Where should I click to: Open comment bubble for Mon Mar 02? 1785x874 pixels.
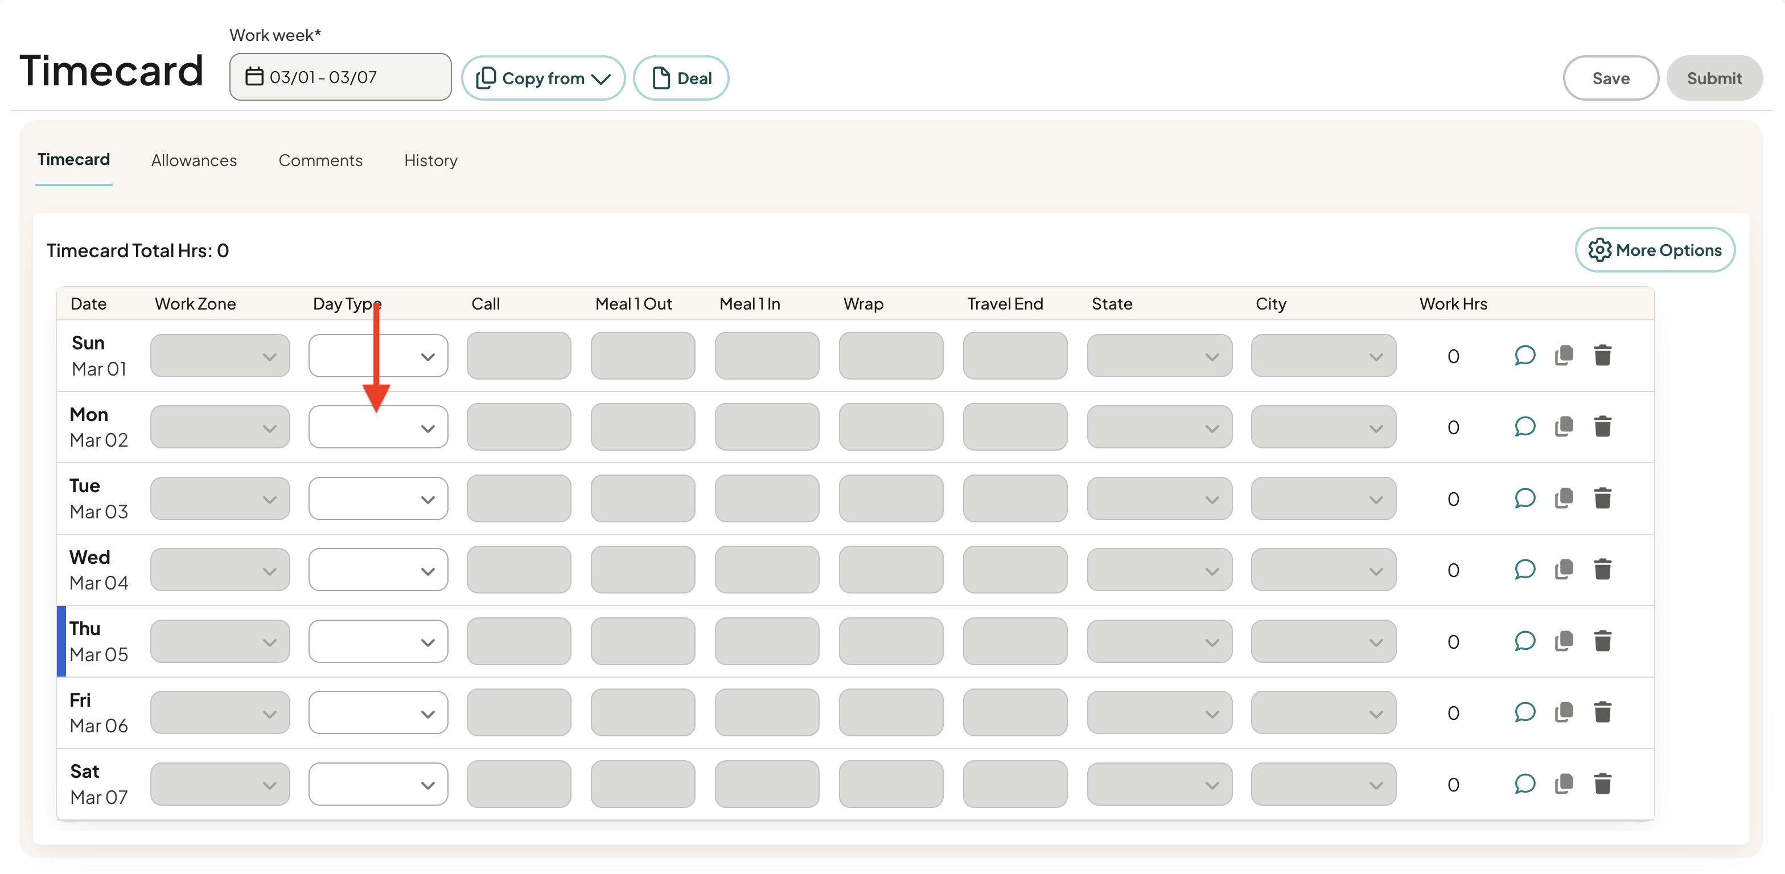(1524, 427)
